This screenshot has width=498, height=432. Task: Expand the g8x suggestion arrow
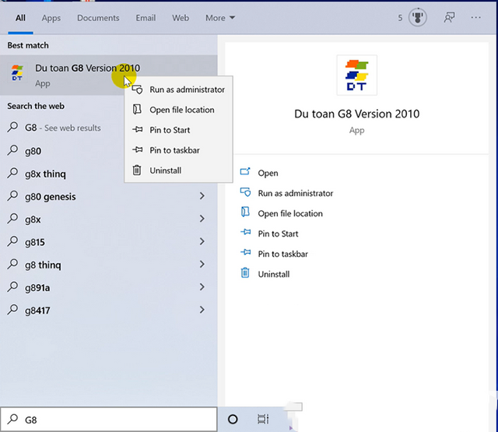pyautogui.click(x=202, y=219)
